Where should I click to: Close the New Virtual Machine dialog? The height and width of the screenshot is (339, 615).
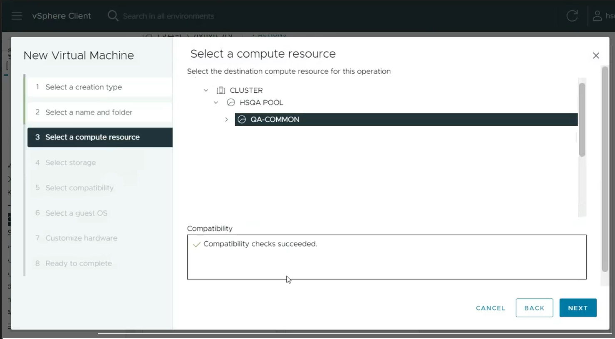tap(596, 55)
